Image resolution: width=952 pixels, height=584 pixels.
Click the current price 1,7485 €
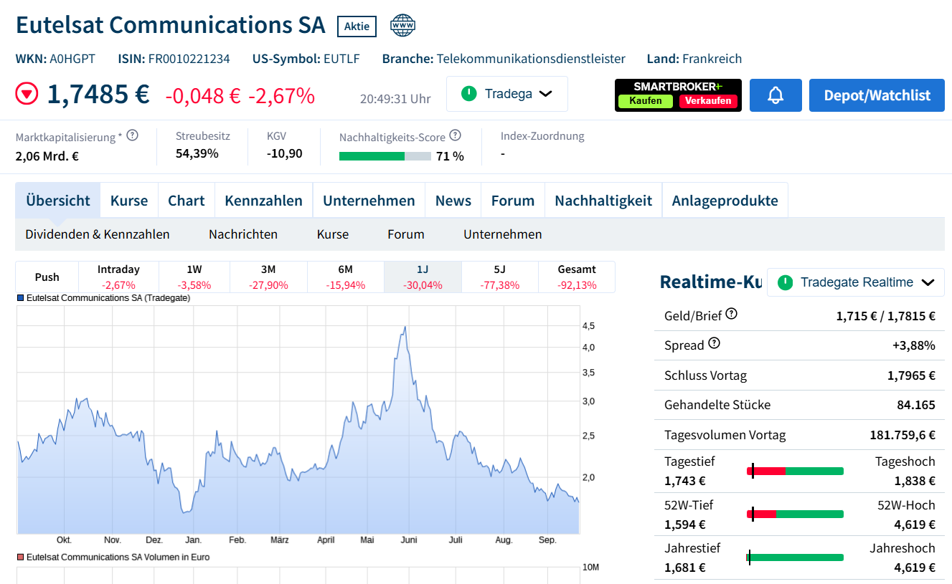98,94
